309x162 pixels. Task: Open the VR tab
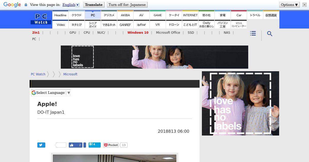(x=158, y=24)
